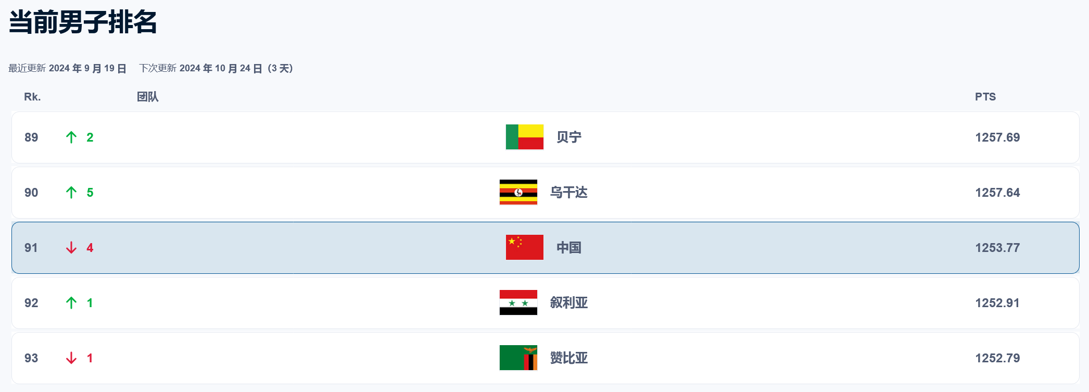Click green up arrow in Syria row
The image size is (1089, 392).
click(x=71, y=302)
